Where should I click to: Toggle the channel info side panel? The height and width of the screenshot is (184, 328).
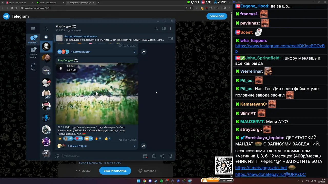coord(164,28)
